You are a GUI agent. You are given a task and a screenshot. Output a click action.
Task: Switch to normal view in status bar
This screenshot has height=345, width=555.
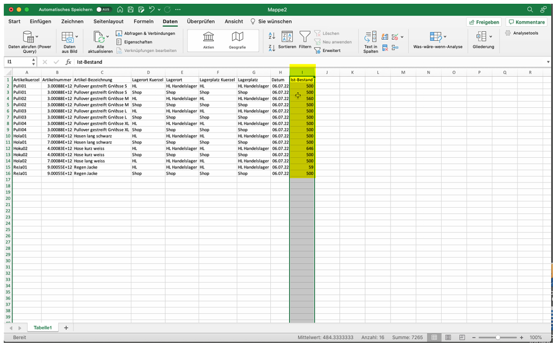coord(434,337)
